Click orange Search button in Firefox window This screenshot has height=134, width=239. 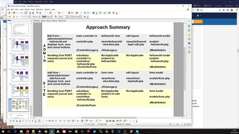[x=198, y=22]
